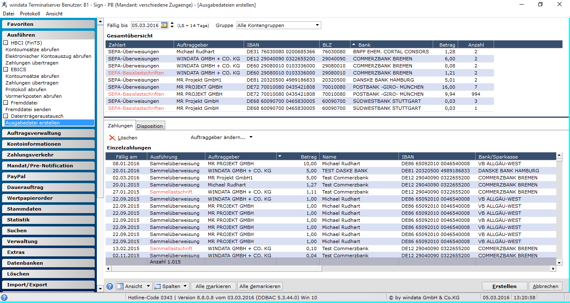Open the Spalten dropdown button
This screenshot has height=303, width=570.
[172, 286]
